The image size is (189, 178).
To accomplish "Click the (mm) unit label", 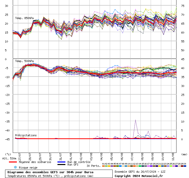I will click(184, 154).
